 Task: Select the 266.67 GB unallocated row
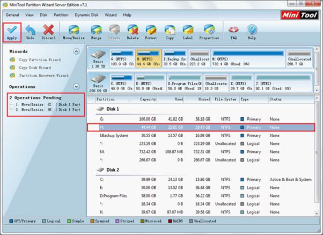(x=201, y=160)
